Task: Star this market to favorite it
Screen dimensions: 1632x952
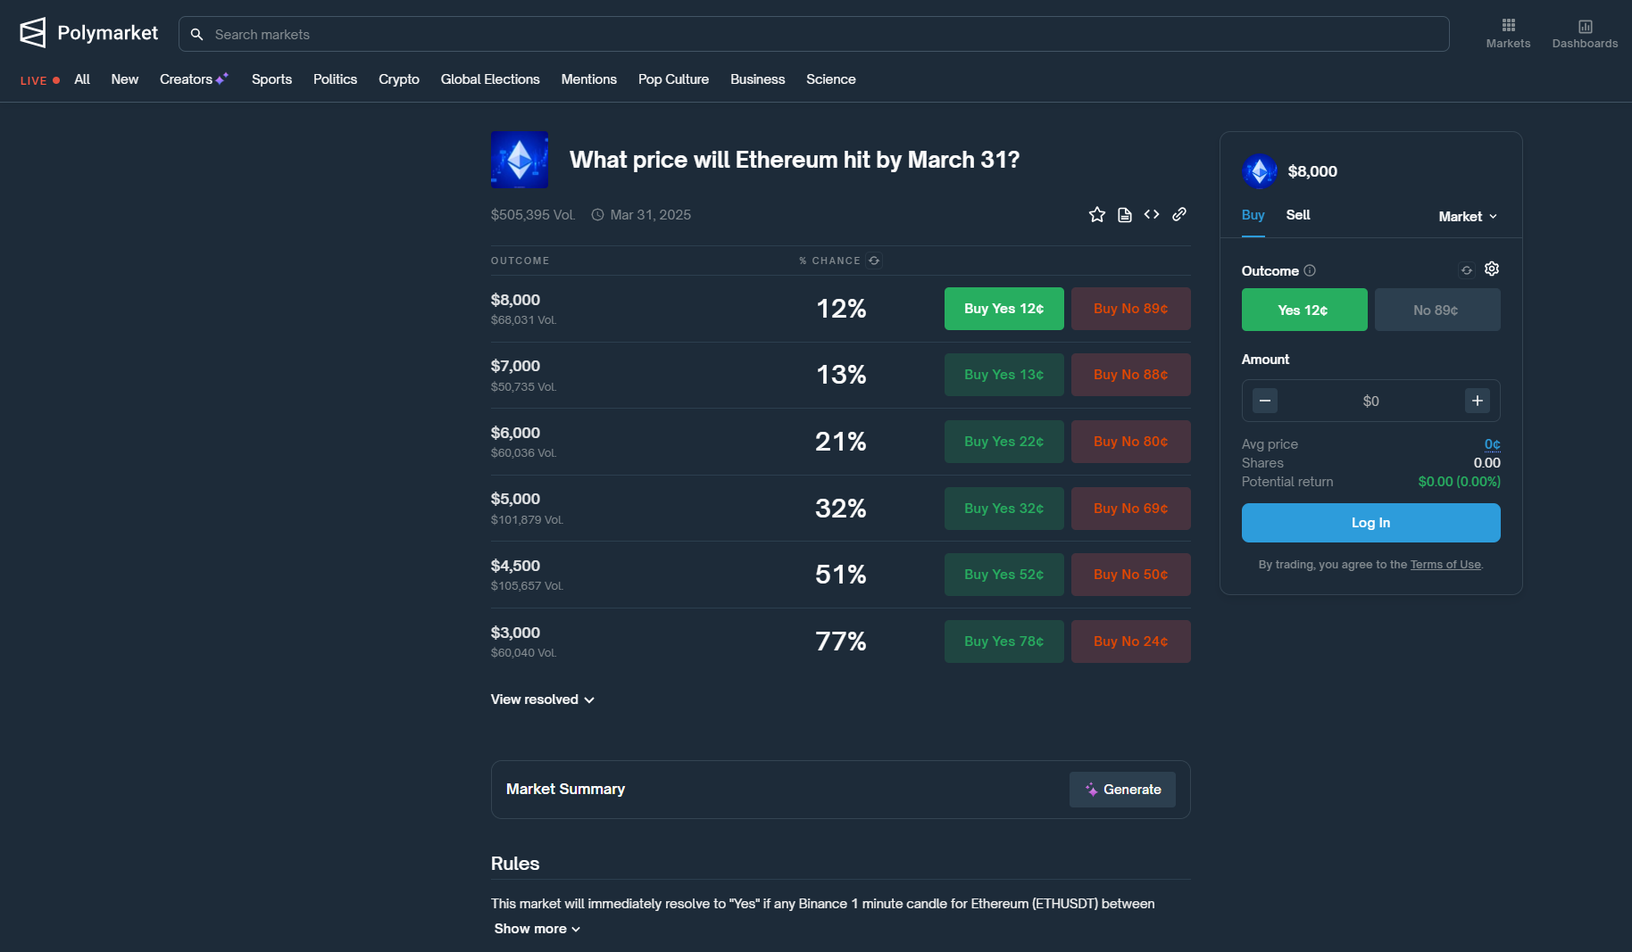Action: coord(1096,214)
